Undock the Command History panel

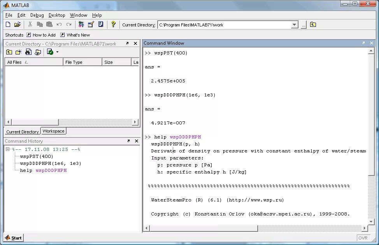[x=128, y=141]
